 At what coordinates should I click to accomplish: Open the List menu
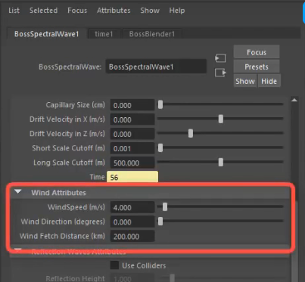(14, 11)
